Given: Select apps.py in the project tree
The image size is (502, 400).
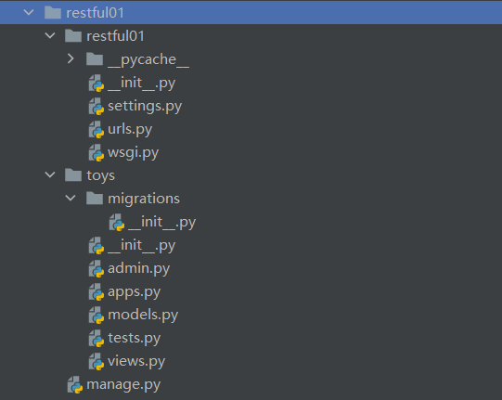Looking at the screenshot, I should click(135, 292).
